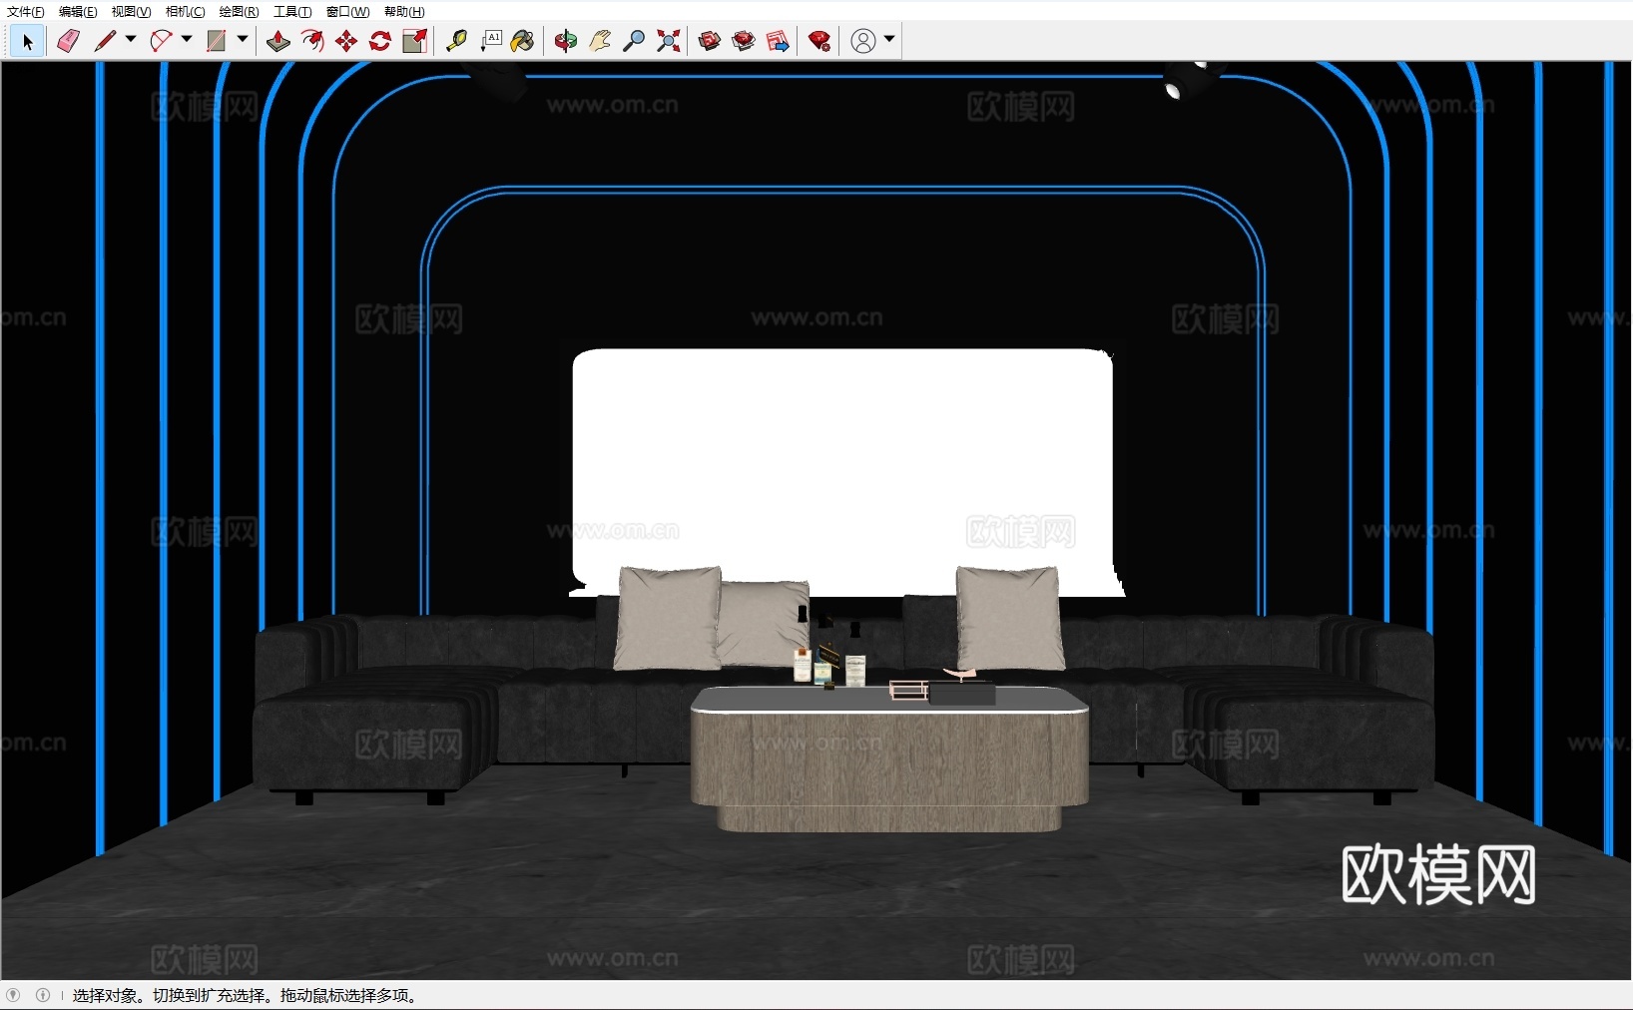Choose the Move tool
1633x1010 pixels.
[x=346, y=41]
